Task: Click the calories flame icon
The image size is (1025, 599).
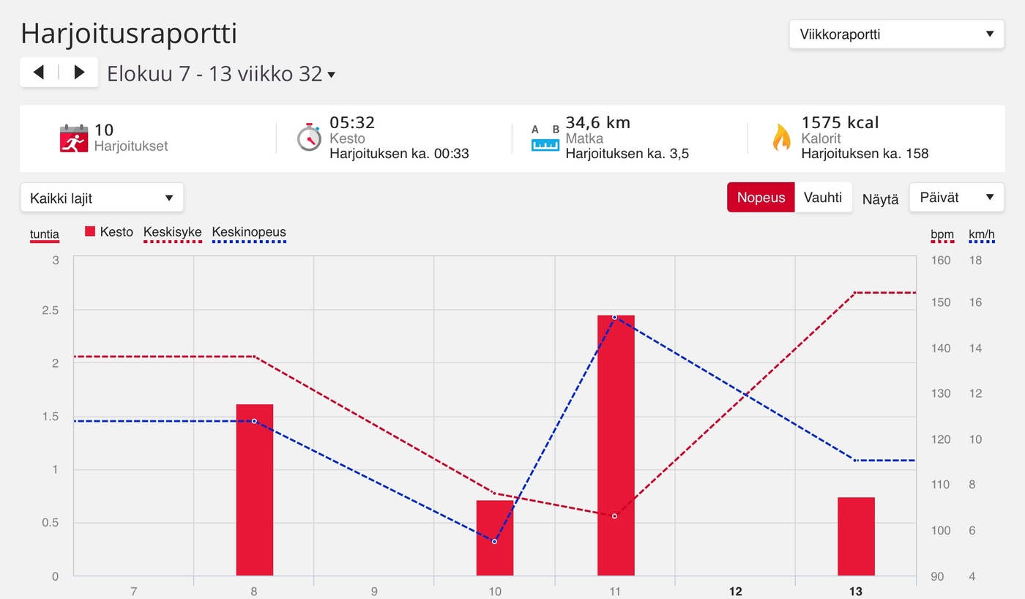Action: coord(781,138)
